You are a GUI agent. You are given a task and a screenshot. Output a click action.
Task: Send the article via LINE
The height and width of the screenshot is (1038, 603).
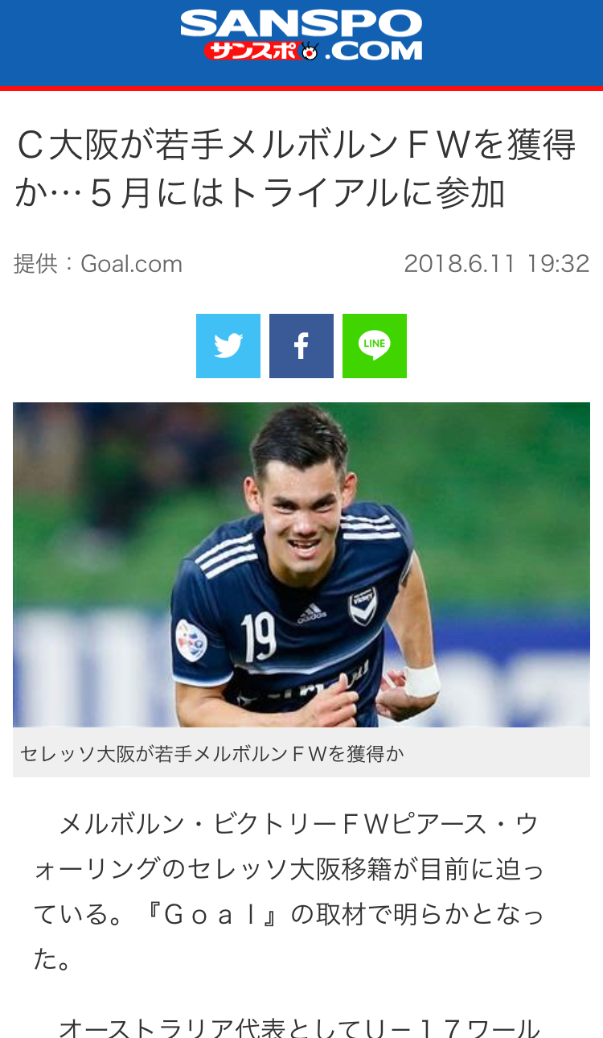[375, 346]
